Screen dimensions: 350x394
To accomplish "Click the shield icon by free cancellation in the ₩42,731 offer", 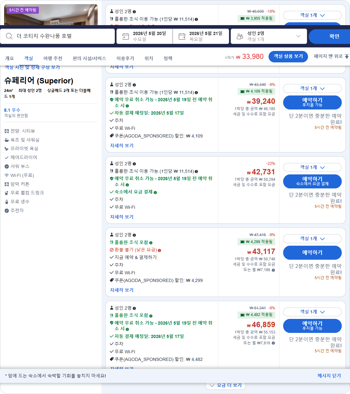I will click(x=112, y=179).
